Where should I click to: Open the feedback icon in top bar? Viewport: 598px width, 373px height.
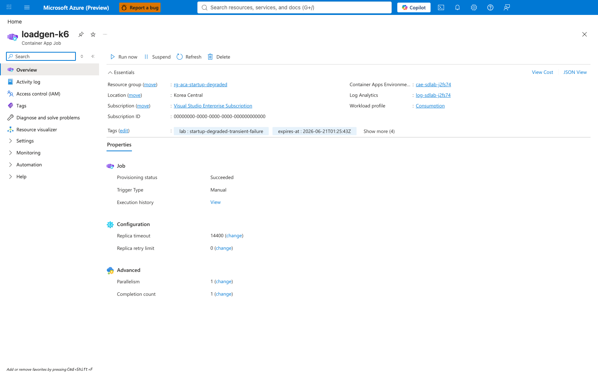507,7
